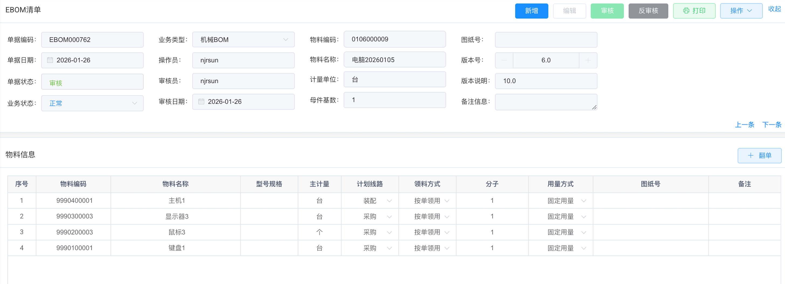Image resolution: width=785 pixels, height=284 pixels.
Task: Click the 备注信息 text area
Action: point(545,102)
